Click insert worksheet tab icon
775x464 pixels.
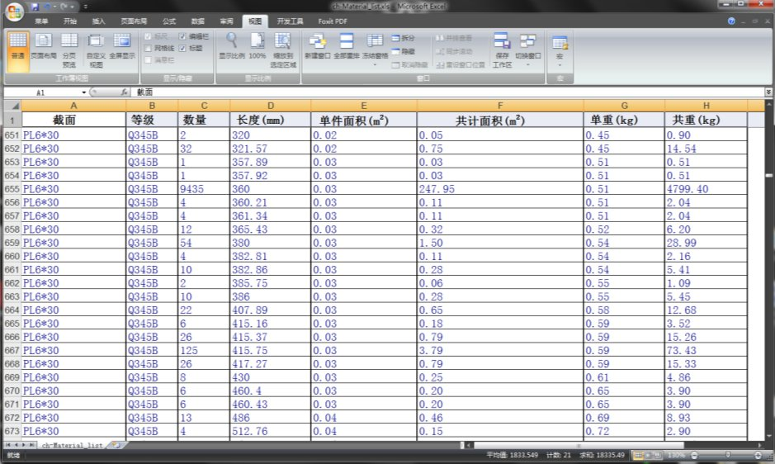(116, 445)
